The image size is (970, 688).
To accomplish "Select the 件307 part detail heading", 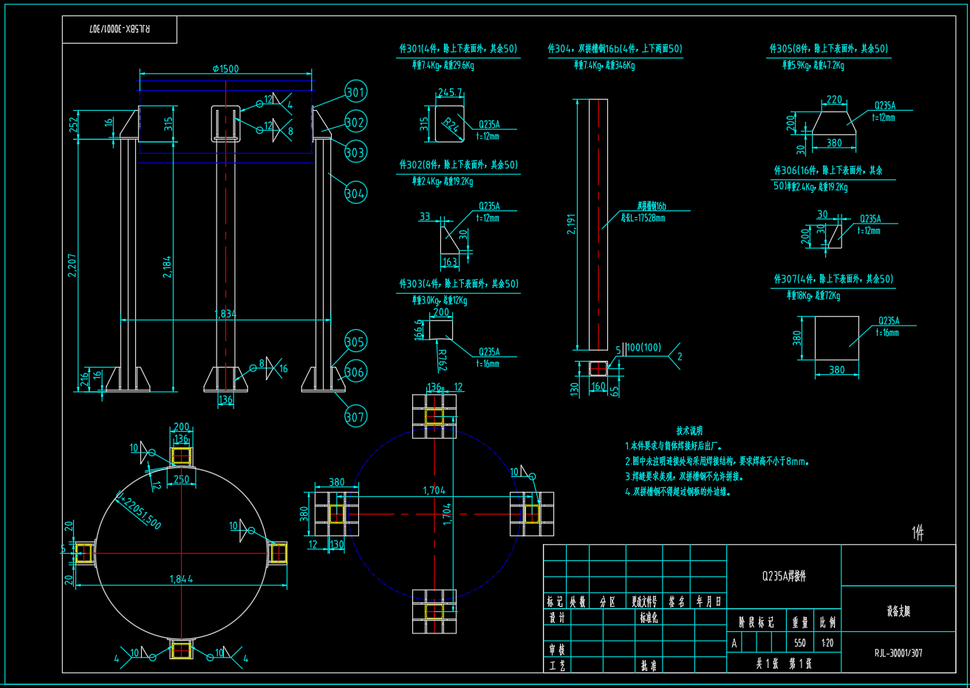I will pos(833,279).
